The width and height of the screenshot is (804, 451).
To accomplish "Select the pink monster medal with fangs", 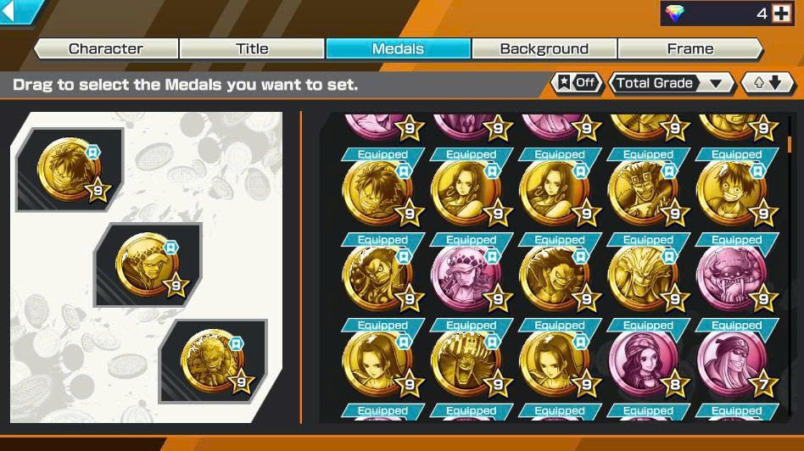I will pyautogui.click(x=731, y=278).
